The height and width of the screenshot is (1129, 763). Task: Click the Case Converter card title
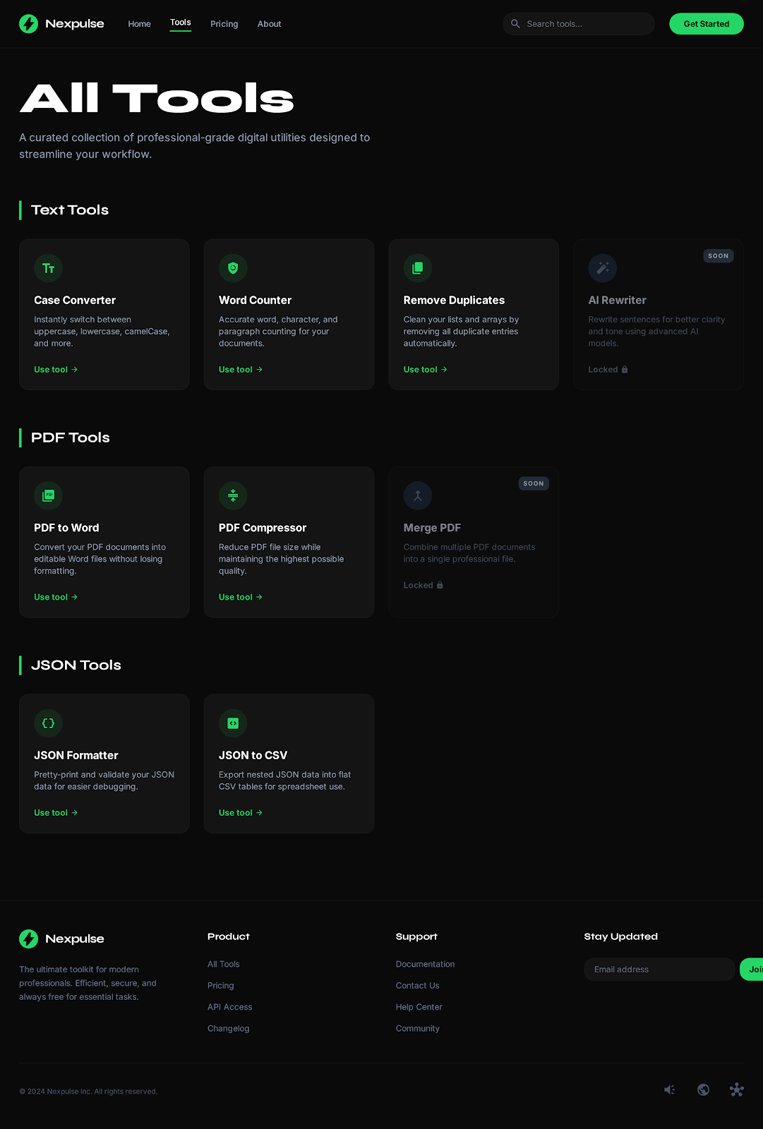point(75,300)
